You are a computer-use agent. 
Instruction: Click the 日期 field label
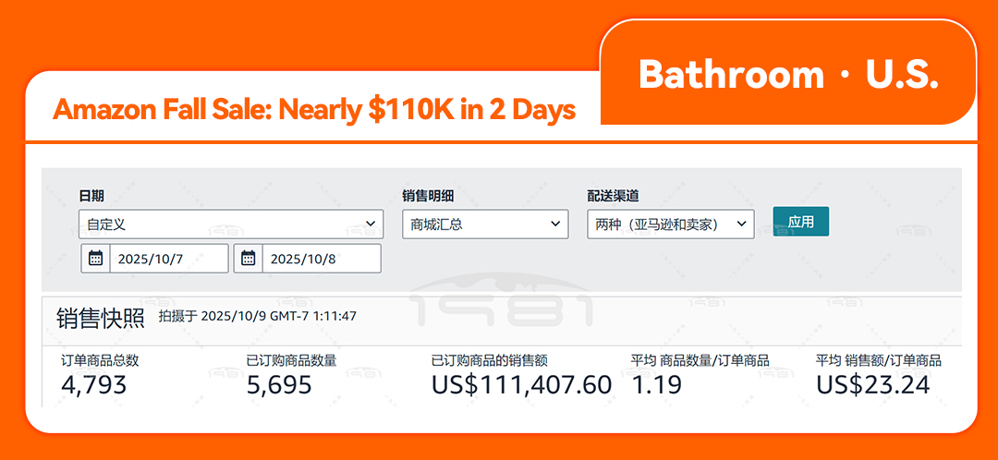coord(91,196)
